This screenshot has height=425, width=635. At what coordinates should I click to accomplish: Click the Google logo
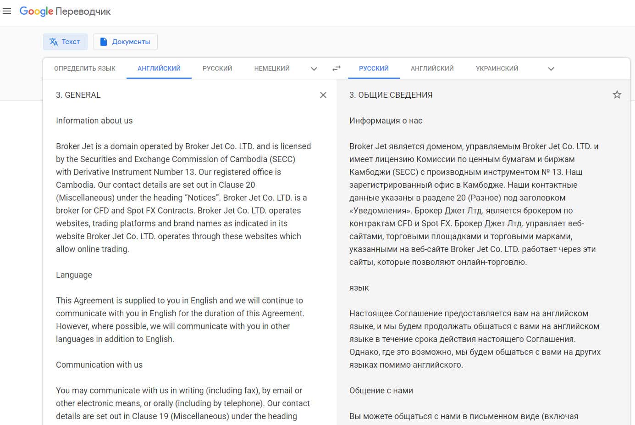pyautogui.click(x=36, y=11)
